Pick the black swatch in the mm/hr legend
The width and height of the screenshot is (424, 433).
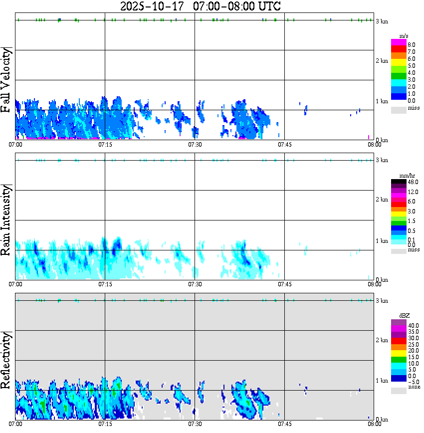click(399, 182)
